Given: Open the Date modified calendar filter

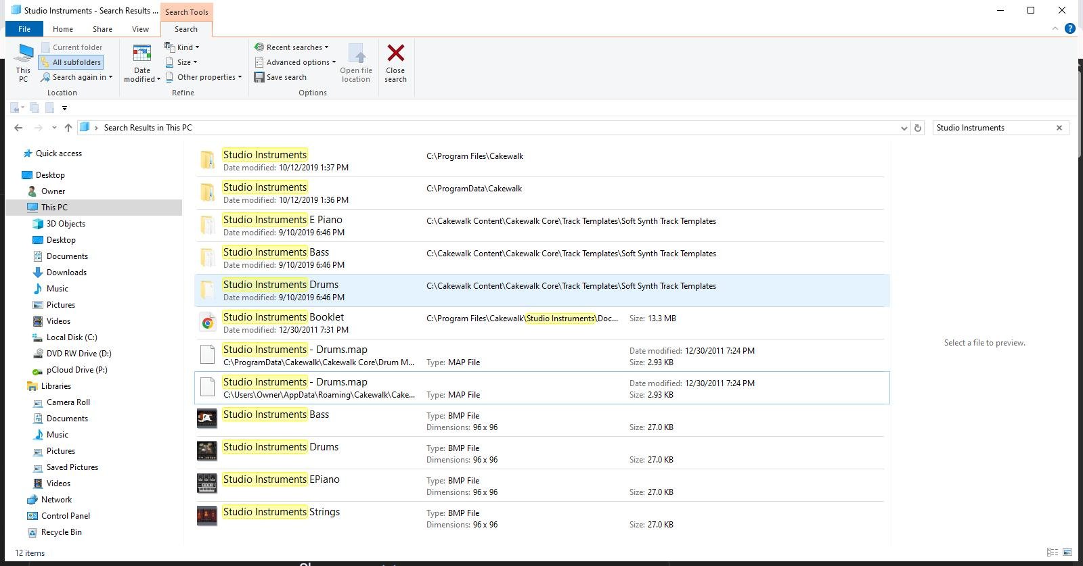Looking at the screenshot, I should tap(142, 63).
